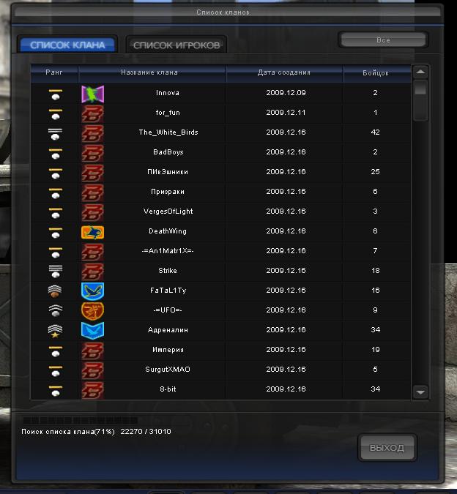457x494 pixels.
Task: Select the Империя clan row
Action: (x=220, y=350)
